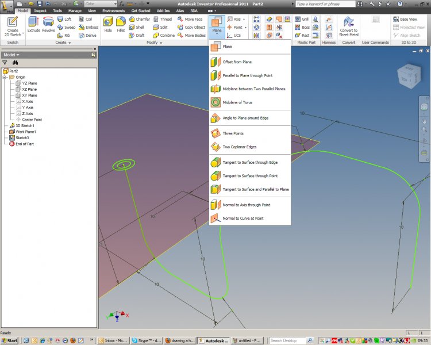Open Convert to Sheet Metal
The height and width of the screenshot is (345, 431).
pos(349,26)
